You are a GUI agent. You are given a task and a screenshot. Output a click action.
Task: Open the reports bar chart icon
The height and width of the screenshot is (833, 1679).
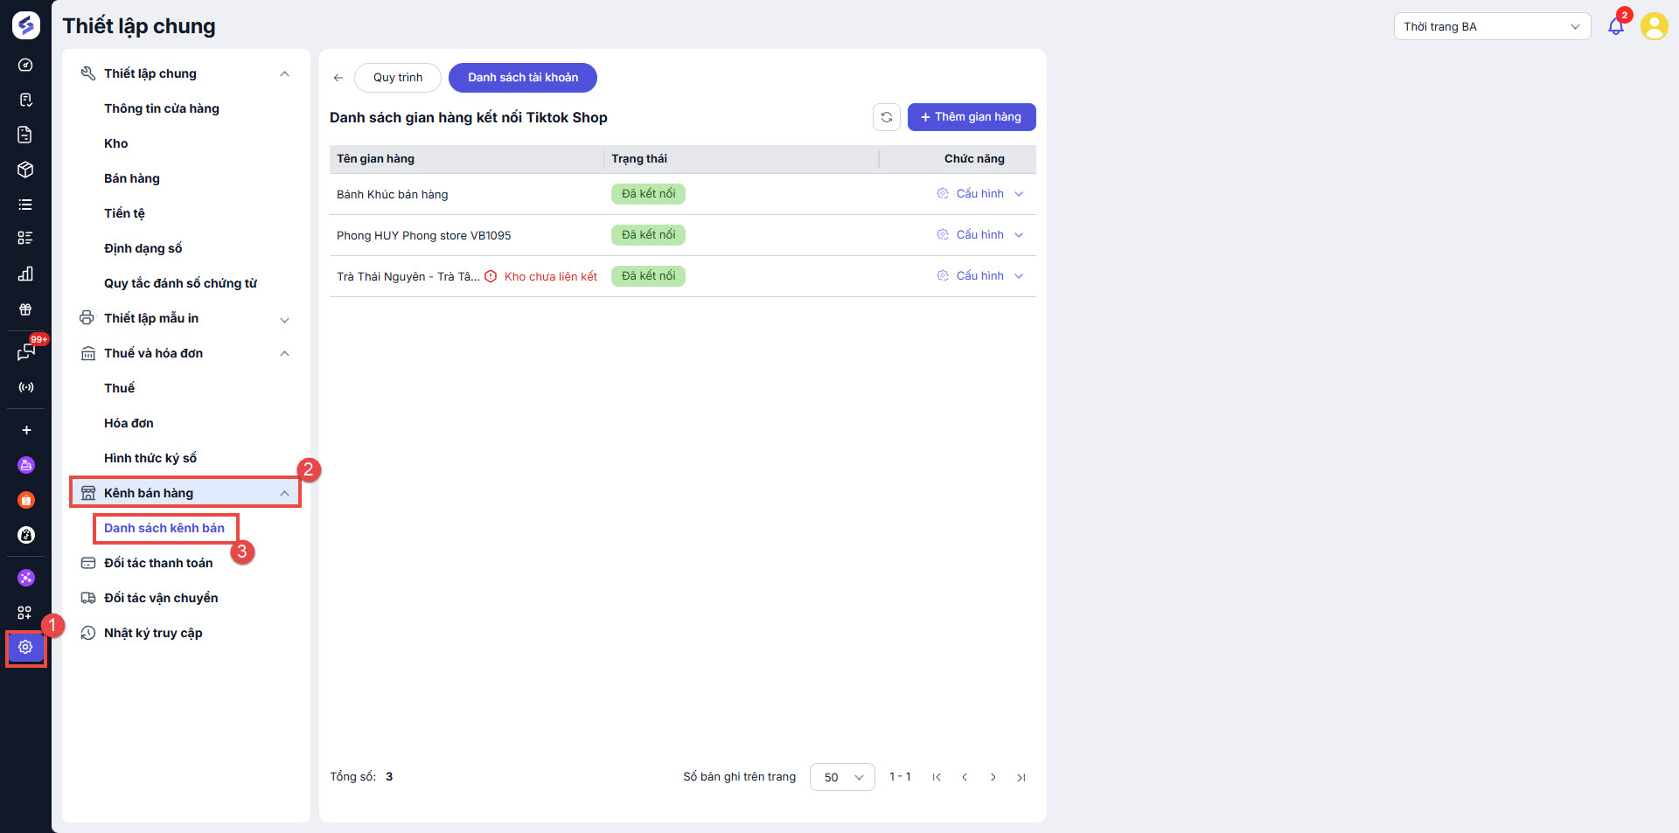(25, 274)
